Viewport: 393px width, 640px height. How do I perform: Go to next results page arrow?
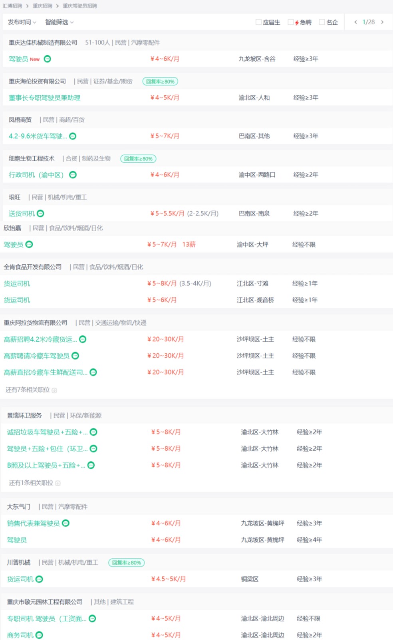(x=382, y=22)
